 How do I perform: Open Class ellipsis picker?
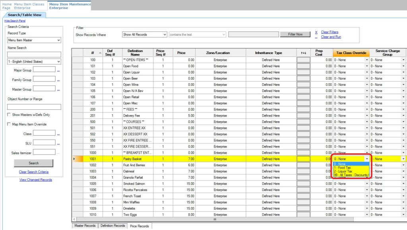(58, 134)
